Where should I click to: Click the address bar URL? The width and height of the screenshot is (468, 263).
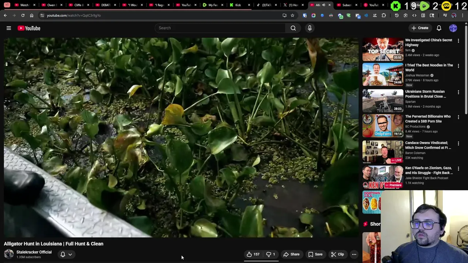pos(73,15)
